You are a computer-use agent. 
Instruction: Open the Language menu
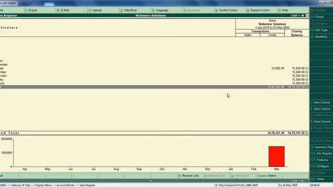coord(160,10)
